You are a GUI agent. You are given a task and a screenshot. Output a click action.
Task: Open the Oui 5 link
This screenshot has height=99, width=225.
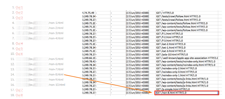[19, 49]
